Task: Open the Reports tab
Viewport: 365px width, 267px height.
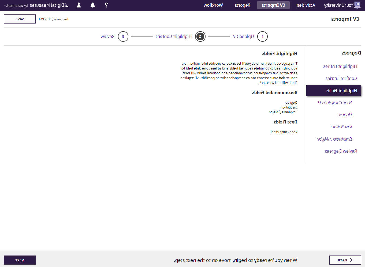Action: tap(243, 5)
